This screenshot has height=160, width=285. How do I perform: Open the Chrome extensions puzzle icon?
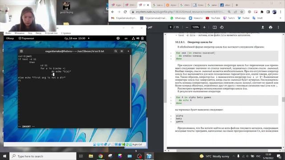click(x=262, y=12)
